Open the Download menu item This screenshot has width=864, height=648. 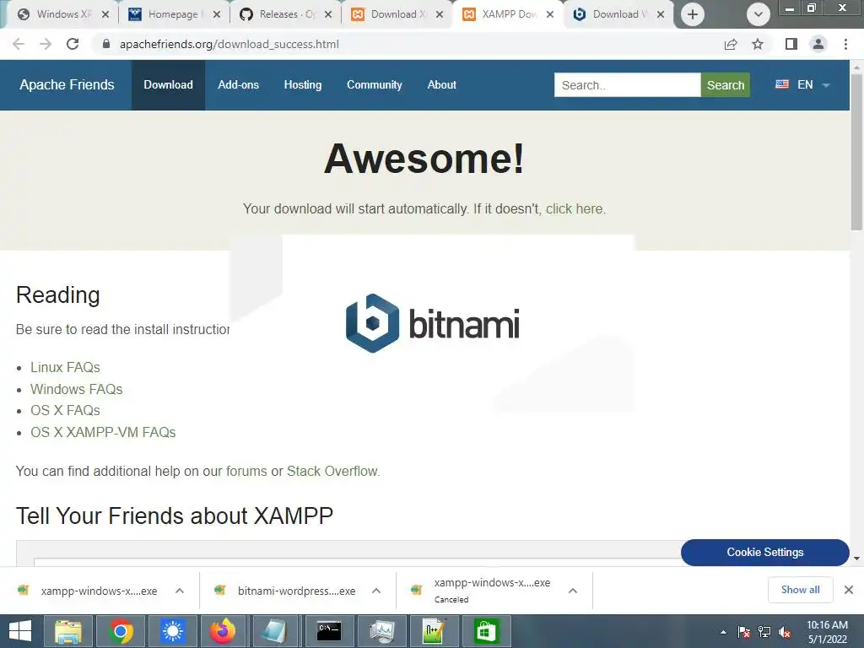(168, 85)
